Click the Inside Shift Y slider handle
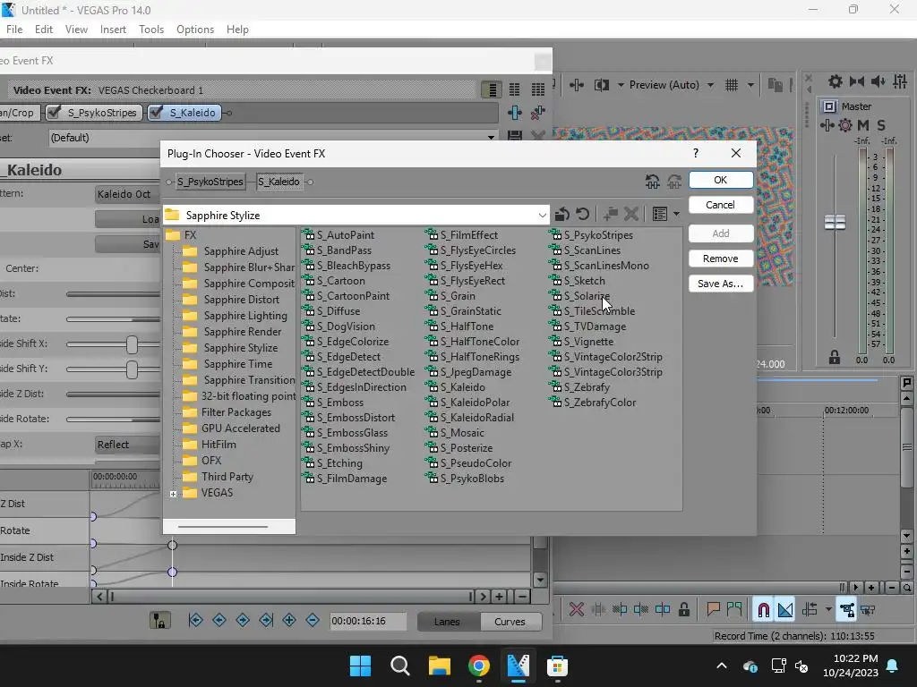The height and width of the screenshot is (687, 917). click(x=133, y=369)
